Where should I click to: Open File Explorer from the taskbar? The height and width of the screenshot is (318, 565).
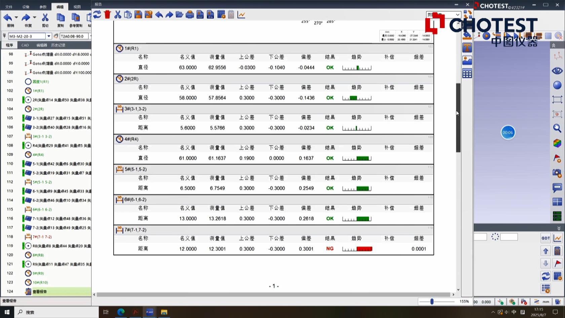[x=164, y=312]
